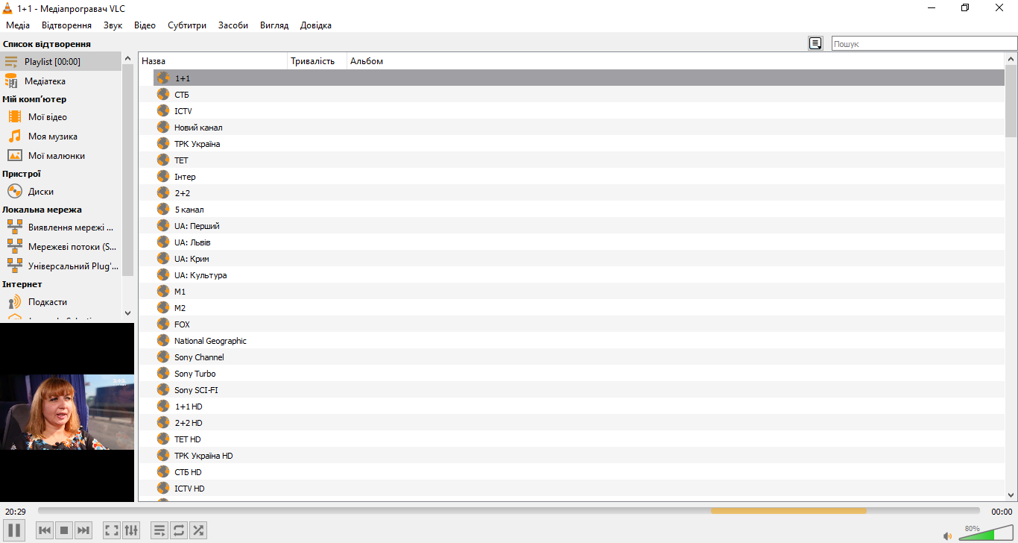Viewport: 1018px width, 543px height.
Task: Open Медіатека in sidebar
Action: [x=60, y=81]
